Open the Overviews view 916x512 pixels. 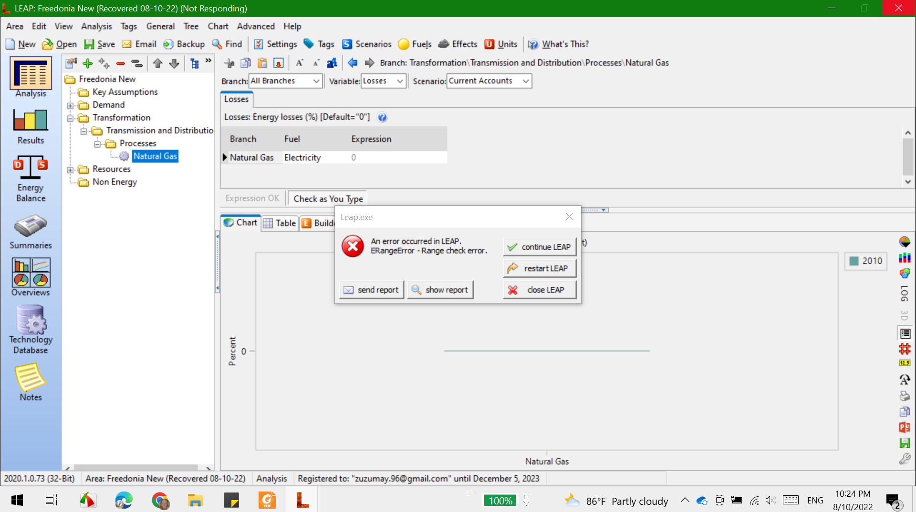[x=31, y=278]
